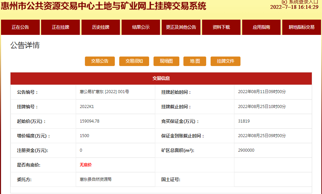Click the listing number value 2022K1
Viewport: 322px width, 194px height.
pos(87,107)
